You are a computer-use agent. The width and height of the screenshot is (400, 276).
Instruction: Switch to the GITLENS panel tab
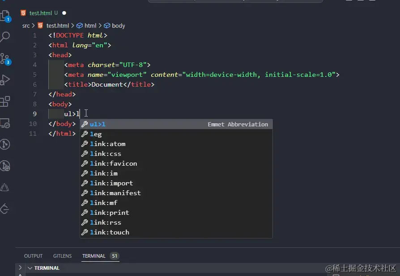62,256
